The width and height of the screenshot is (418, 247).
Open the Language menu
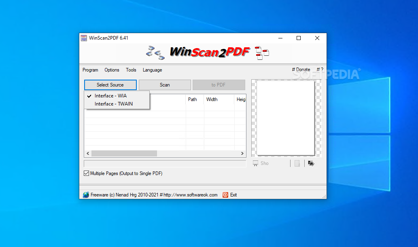click(x=152, y=70)
